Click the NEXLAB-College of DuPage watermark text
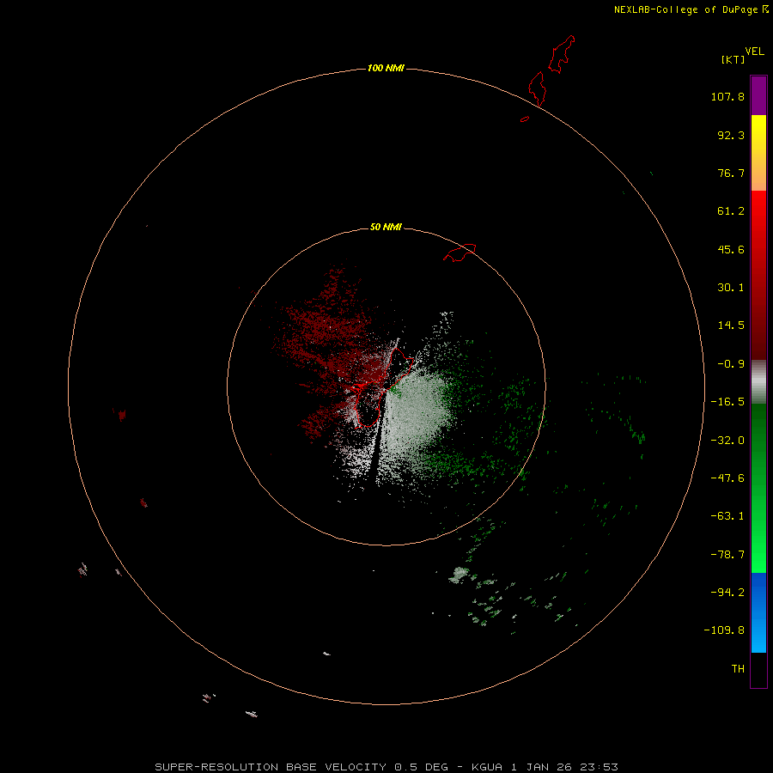Viewport: 773px width, 773px height. tap(691, 9)
